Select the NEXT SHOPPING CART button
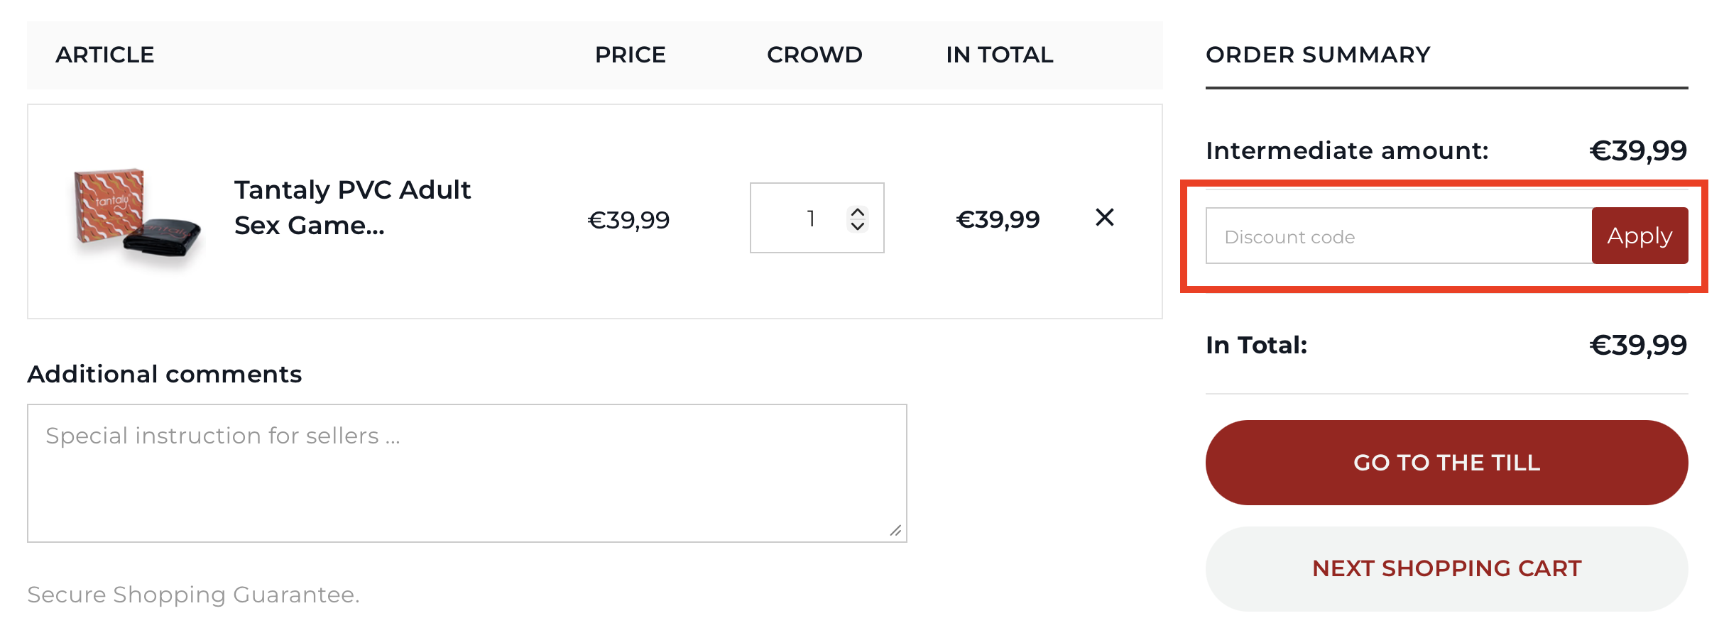Screen dimensions: 1724x623 pyautogui.click(x=1446, y=568)
